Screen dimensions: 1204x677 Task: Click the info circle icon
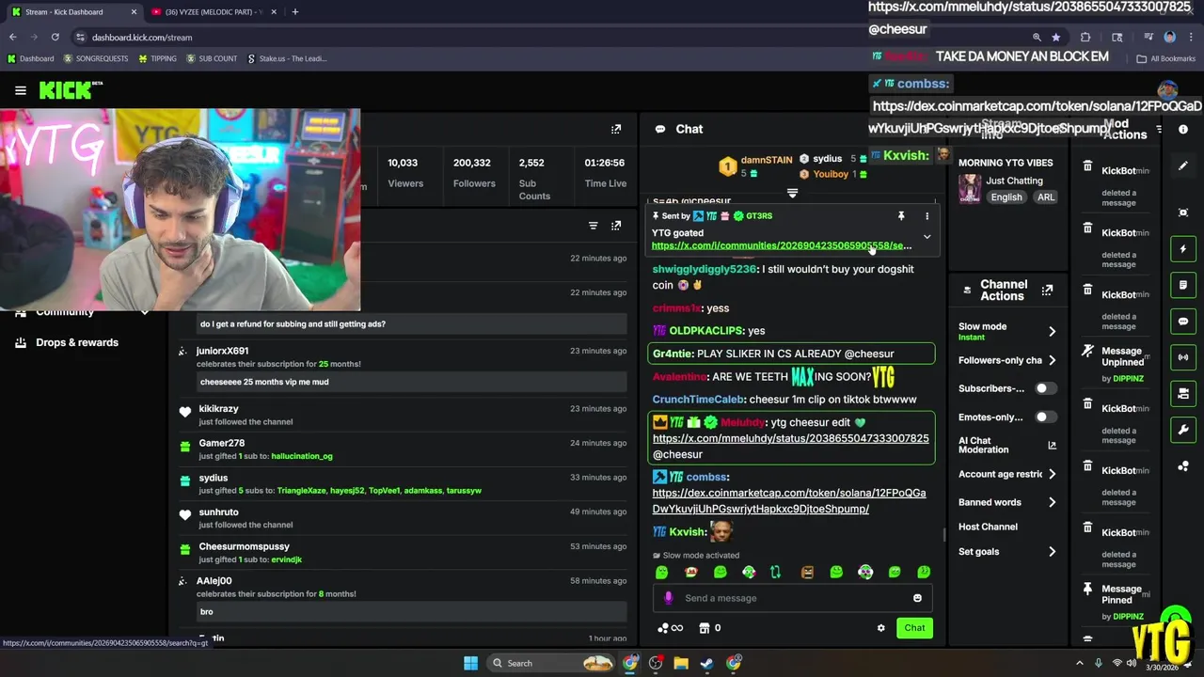pos(1183,129)
